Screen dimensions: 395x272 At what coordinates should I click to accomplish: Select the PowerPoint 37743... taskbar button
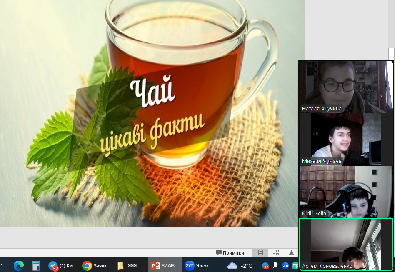pos(165,266)
